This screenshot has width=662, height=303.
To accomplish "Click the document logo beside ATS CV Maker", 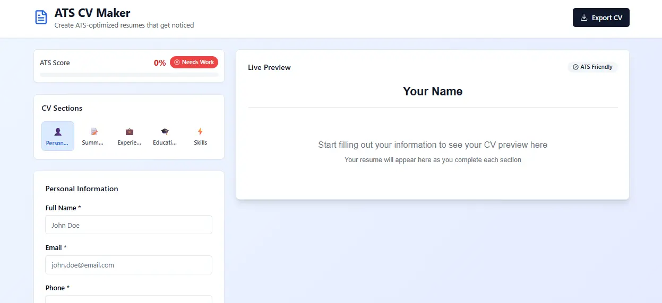I will click(x=41, y=17).
